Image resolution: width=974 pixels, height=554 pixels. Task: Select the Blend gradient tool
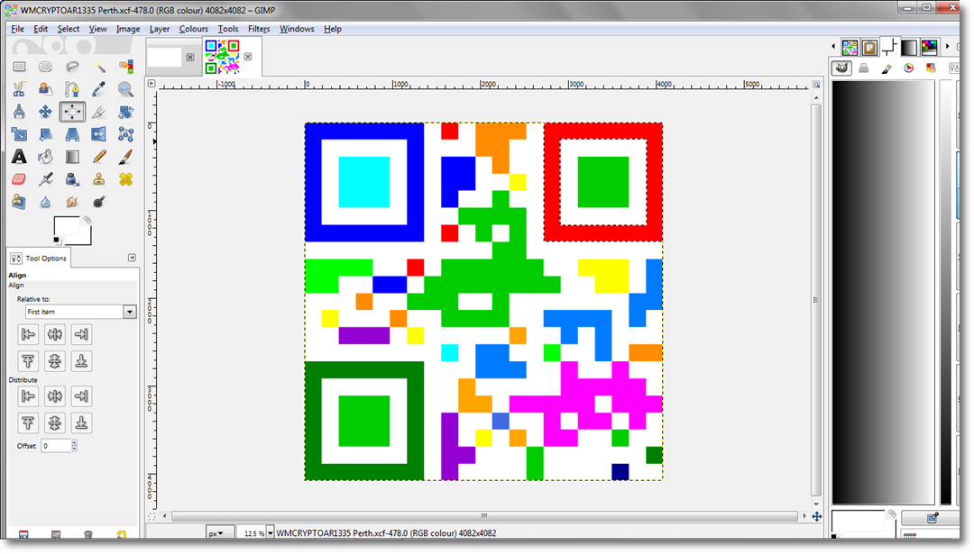(72, 157)
